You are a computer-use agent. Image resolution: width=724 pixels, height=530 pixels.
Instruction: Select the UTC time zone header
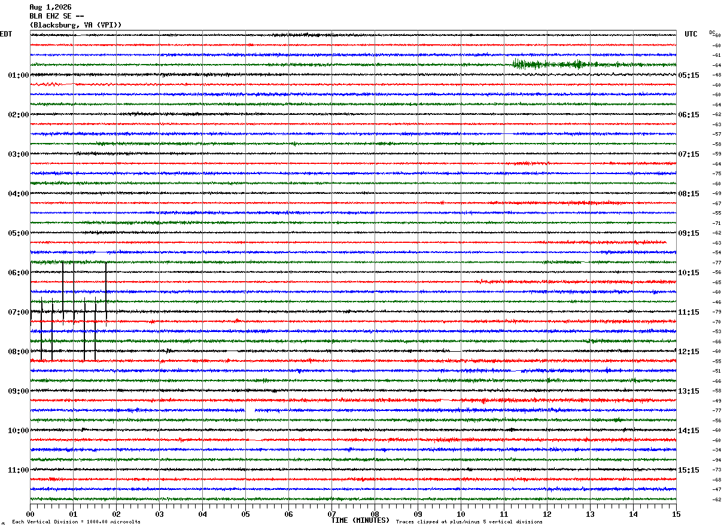click(x=691, y=34)
